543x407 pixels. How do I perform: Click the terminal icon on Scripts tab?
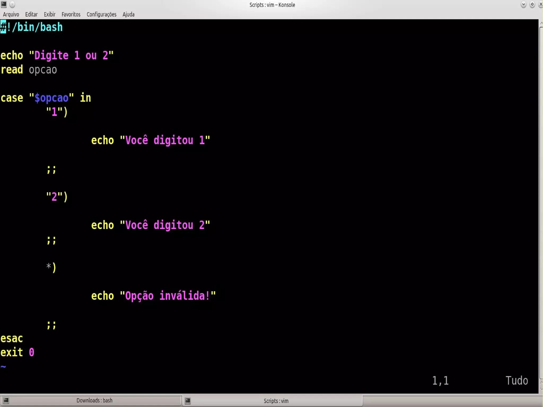pos(188,401)
